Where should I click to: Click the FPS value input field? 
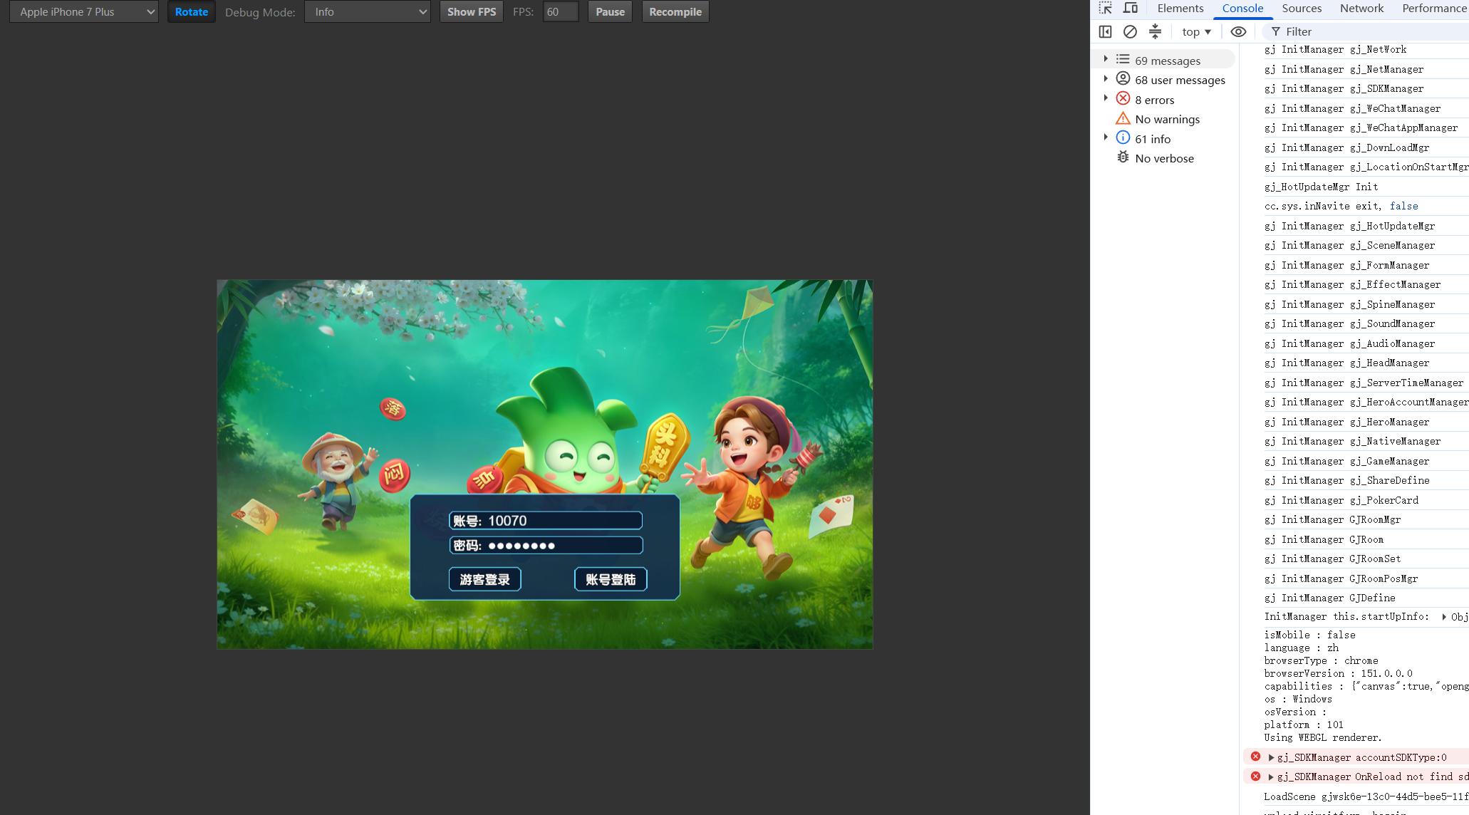tap(561, 11)
